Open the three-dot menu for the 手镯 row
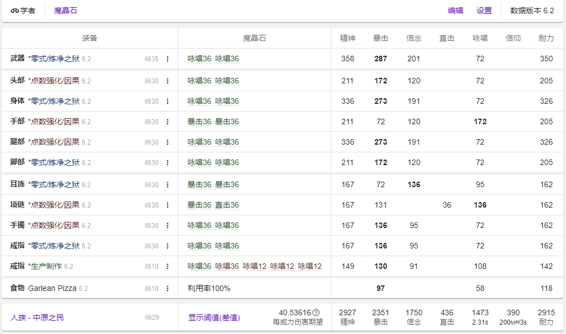The height and width of the screenshot is (334, 566). click(x=167, y=226)
